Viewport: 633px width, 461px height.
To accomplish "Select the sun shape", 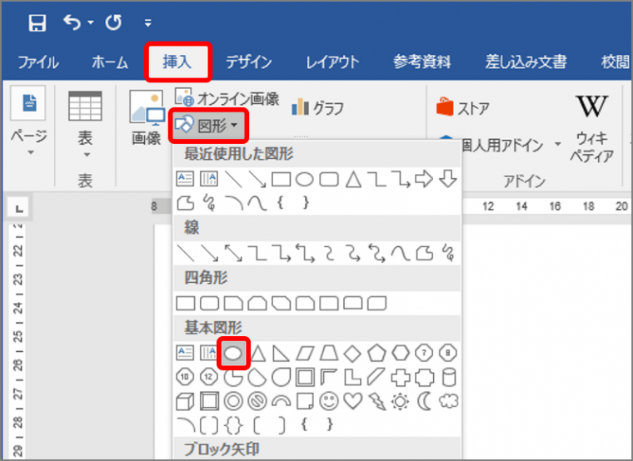I will [x=401, y=401].
